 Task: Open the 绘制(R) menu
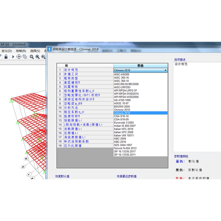coord(21,51)
